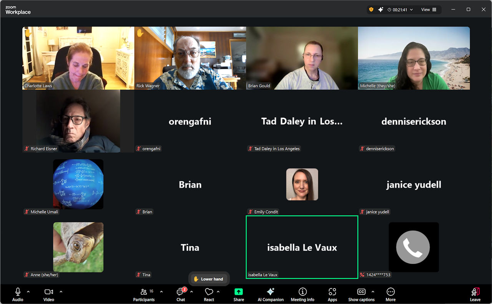
Task: Click the Lower hand button
Action: pos(209,279)
